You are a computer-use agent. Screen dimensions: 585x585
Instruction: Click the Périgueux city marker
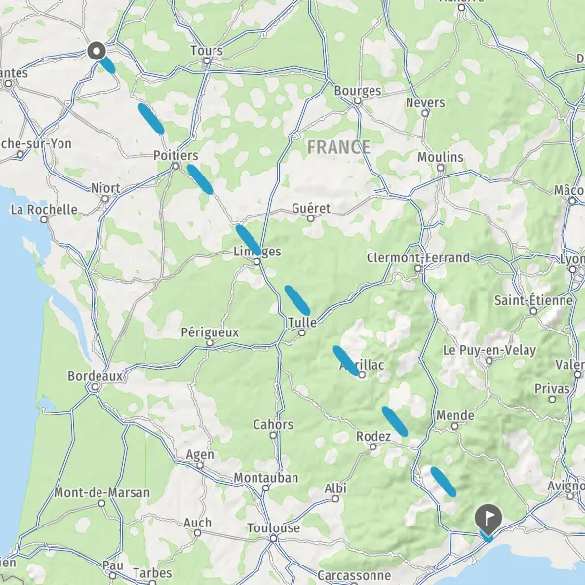pyautogui.click(x=210, y=342)
